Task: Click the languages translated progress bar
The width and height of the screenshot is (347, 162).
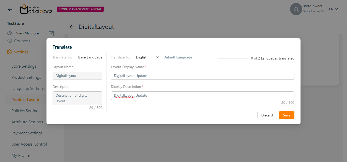Action: point(233,58)
